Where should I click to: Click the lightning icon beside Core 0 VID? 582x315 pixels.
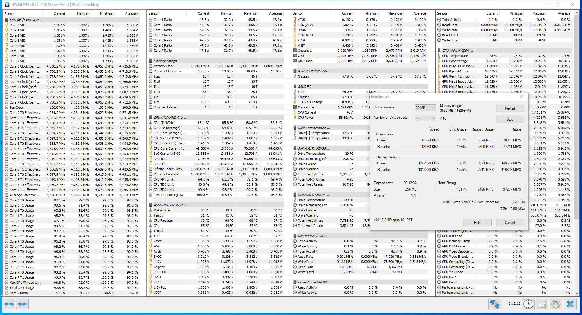[7, 25]
